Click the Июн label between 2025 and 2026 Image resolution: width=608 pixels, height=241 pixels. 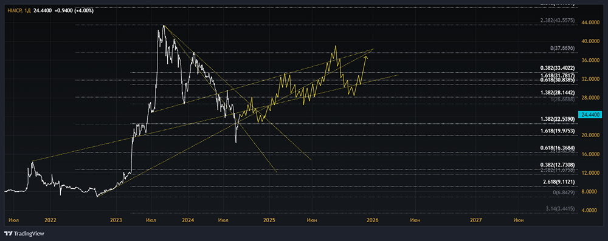pyautogui.click(x=312, y=220)
